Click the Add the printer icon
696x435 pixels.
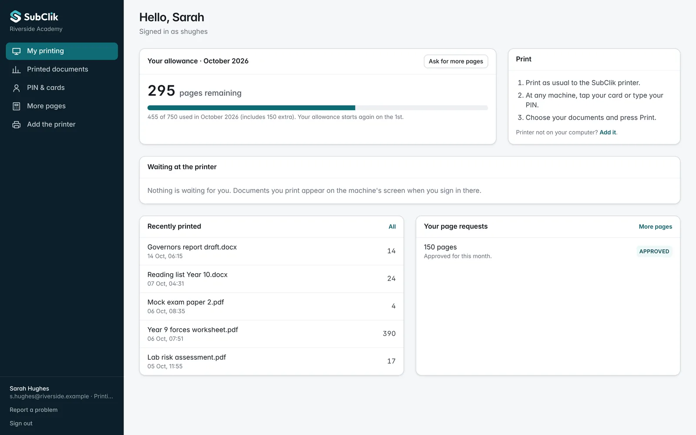(17, 125)
